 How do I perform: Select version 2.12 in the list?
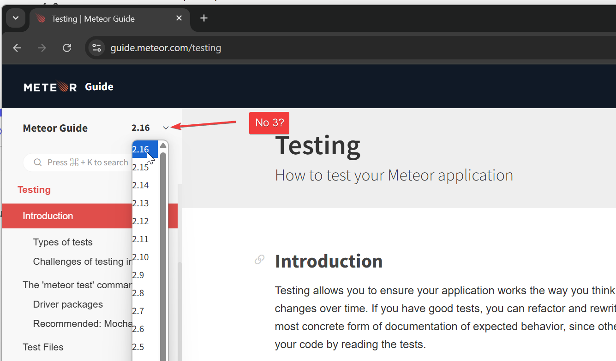(x=145, y=221)
